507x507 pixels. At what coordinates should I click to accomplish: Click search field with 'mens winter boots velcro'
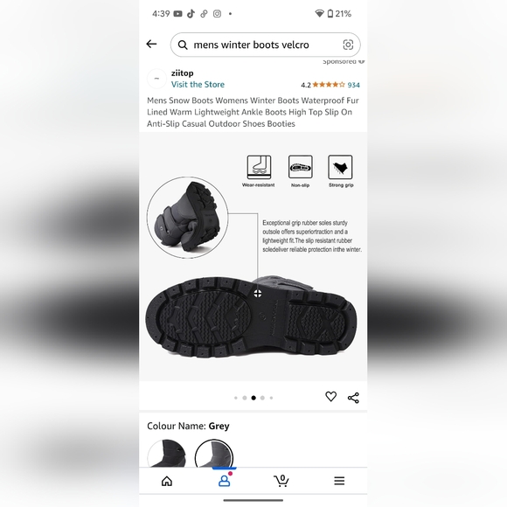click(266, 45)
